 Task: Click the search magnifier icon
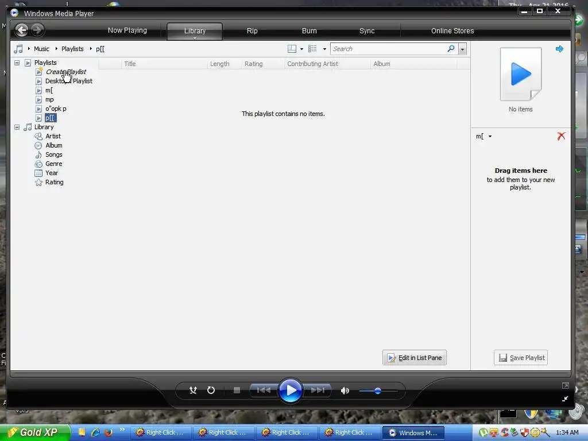pos(451,49)
